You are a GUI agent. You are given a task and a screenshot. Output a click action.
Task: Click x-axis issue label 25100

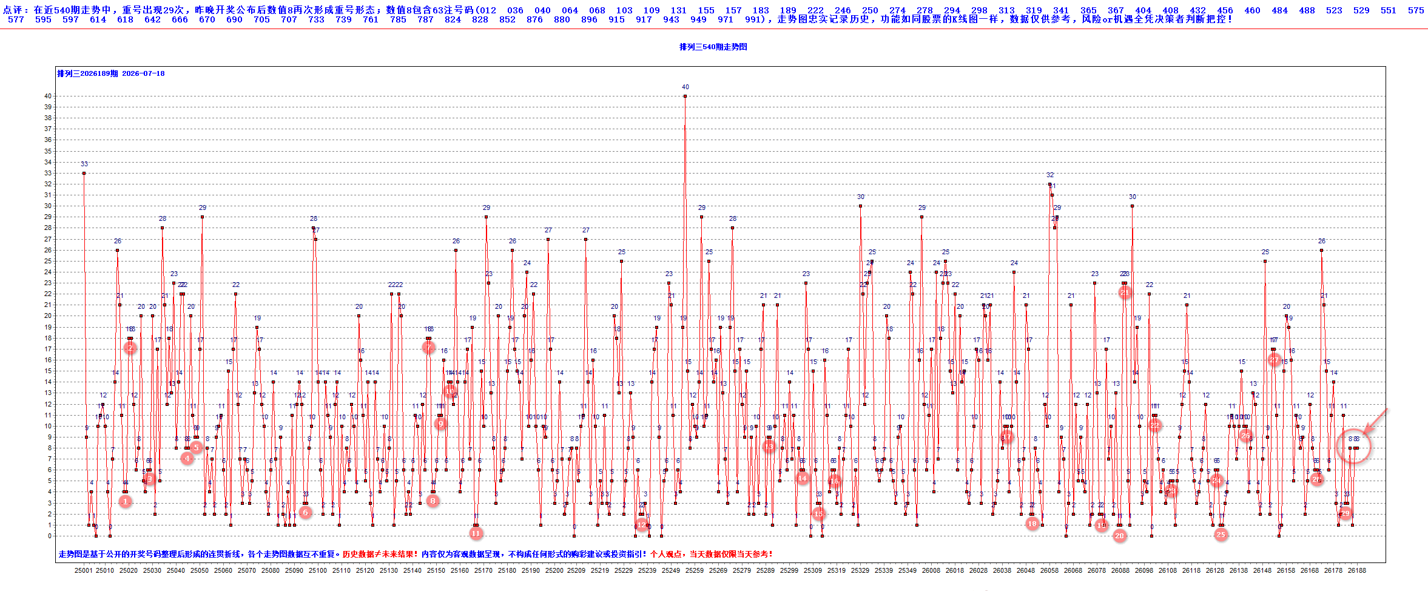coord(318,570)
